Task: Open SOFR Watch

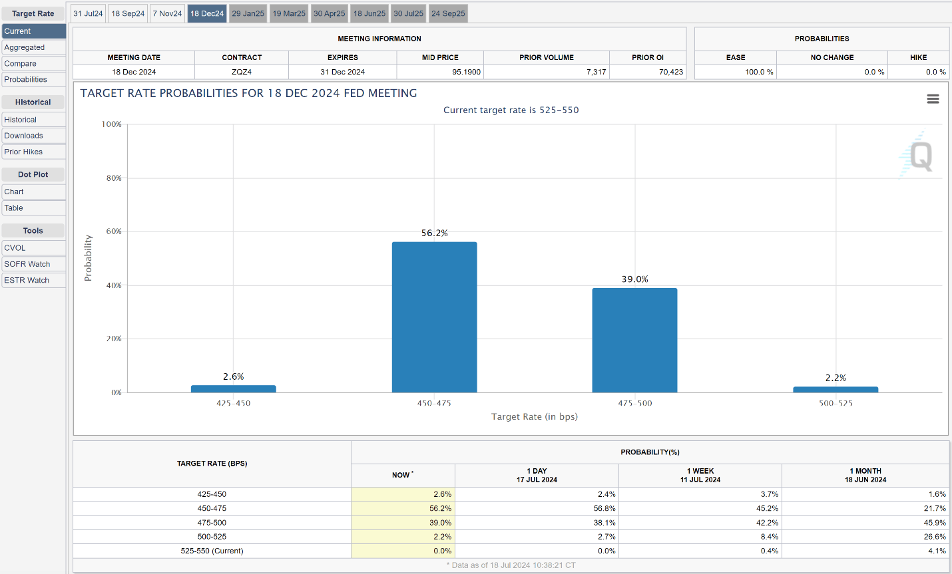Action: (x=33, y=263)
